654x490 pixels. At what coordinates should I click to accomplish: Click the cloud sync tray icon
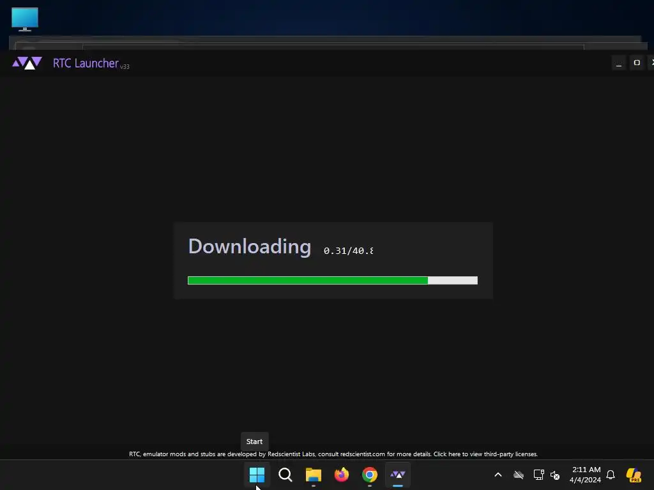pyautogui.click(x=519, y=475)
